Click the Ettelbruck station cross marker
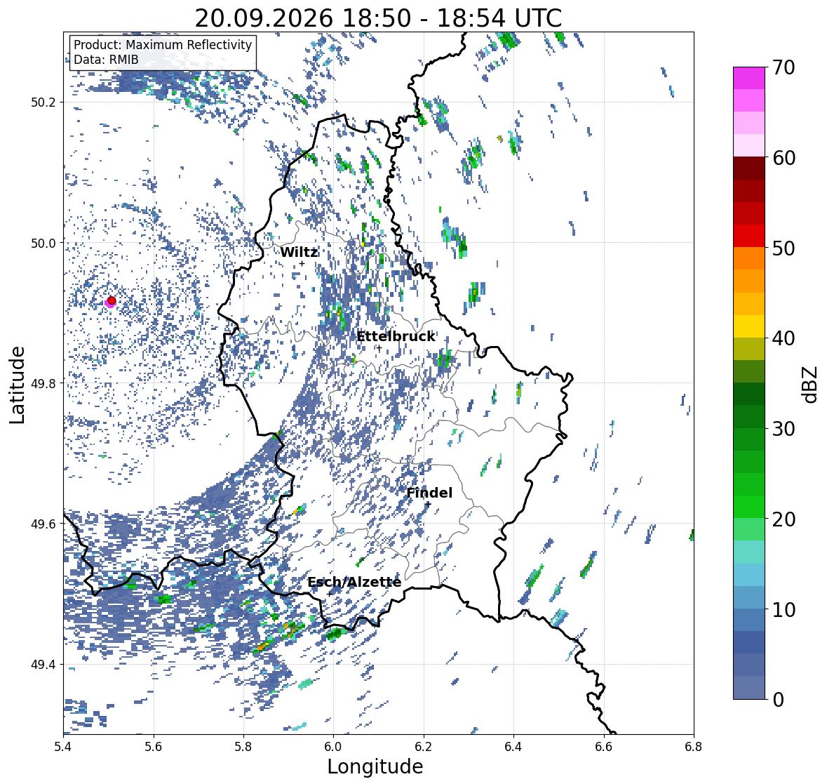The height and width of the screenshot is (784, 827). [x=379, y=348]
